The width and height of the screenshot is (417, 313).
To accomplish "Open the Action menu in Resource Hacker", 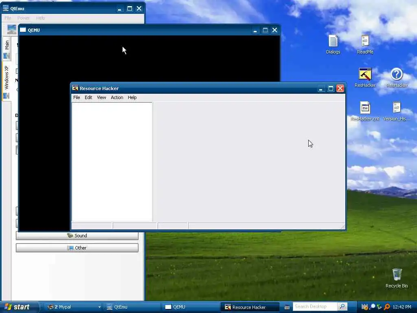I will click(117, 97).
